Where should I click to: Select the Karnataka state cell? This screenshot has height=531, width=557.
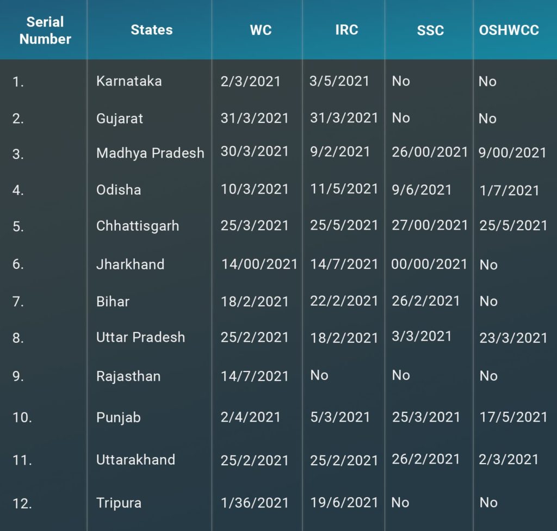pos(129,81)
